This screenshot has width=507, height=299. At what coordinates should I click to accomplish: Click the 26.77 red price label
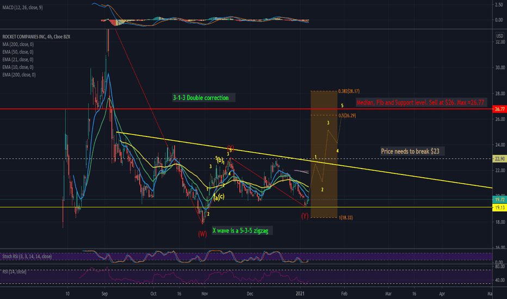(499, 109)
